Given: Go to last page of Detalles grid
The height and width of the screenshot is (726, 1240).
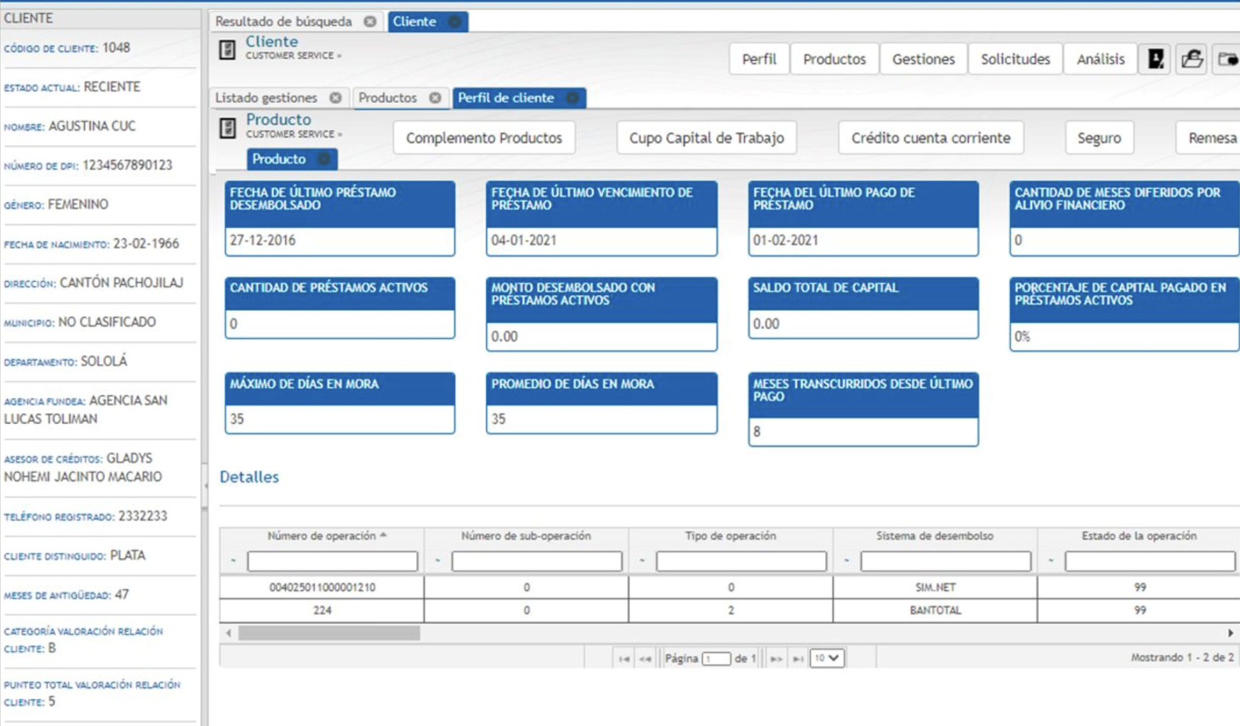Looking at the screenshot, I should click(798, 658).
